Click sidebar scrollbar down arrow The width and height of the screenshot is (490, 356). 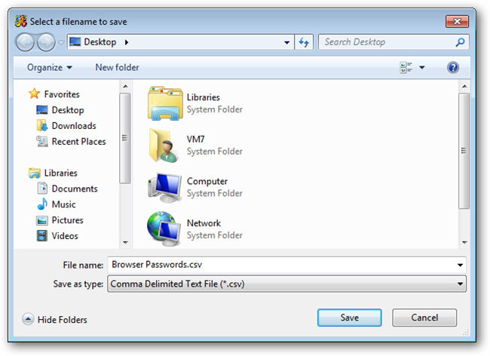tap(125, 242)
